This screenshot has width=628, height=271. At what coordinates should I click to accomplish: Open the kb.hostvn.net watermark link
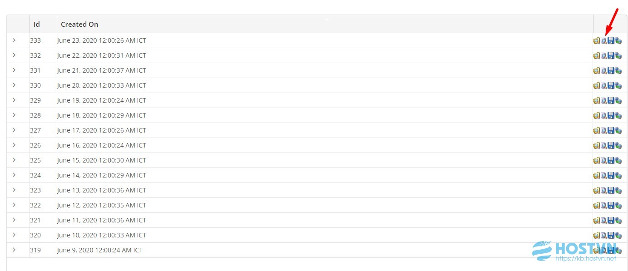[x=586, y=258]
